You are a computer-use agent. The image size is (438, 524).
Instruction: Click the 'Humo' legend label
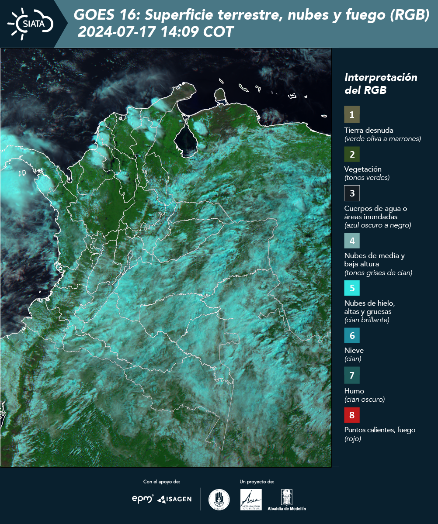(354, 391)
